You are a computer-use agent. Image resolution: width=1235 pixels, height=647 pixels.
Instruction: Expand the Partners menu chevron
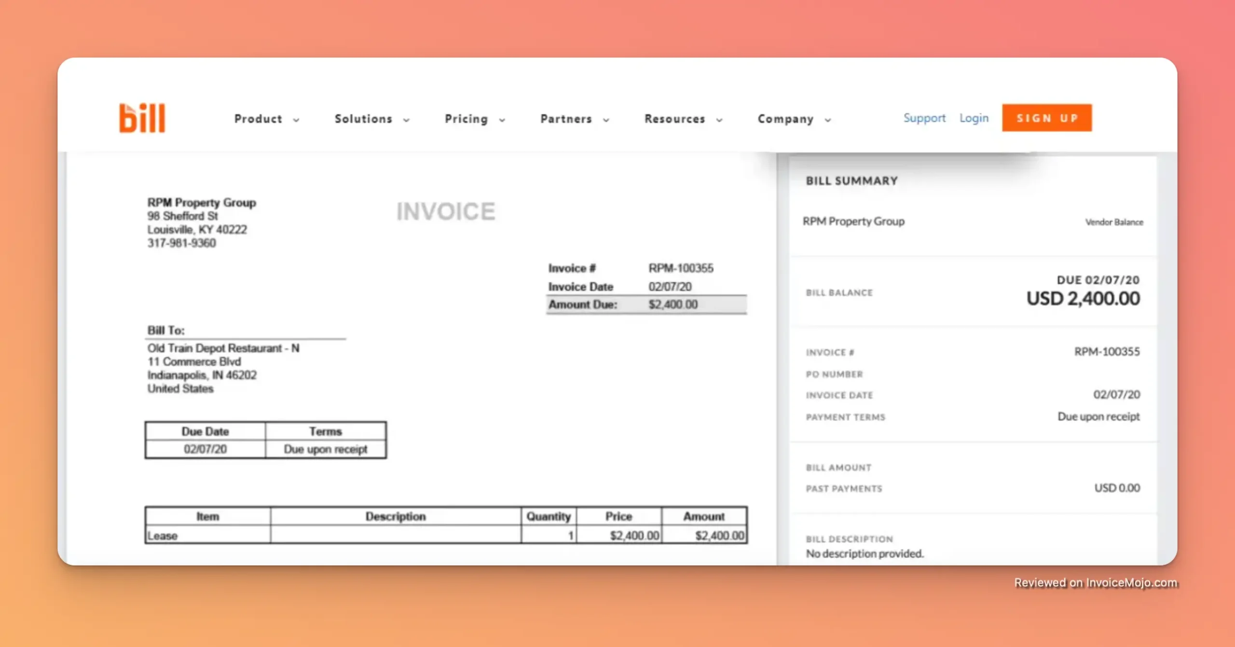(607, 120)
